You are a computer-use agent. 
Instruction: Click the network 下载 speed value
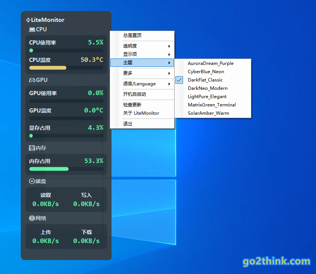(x=87, y=241)
